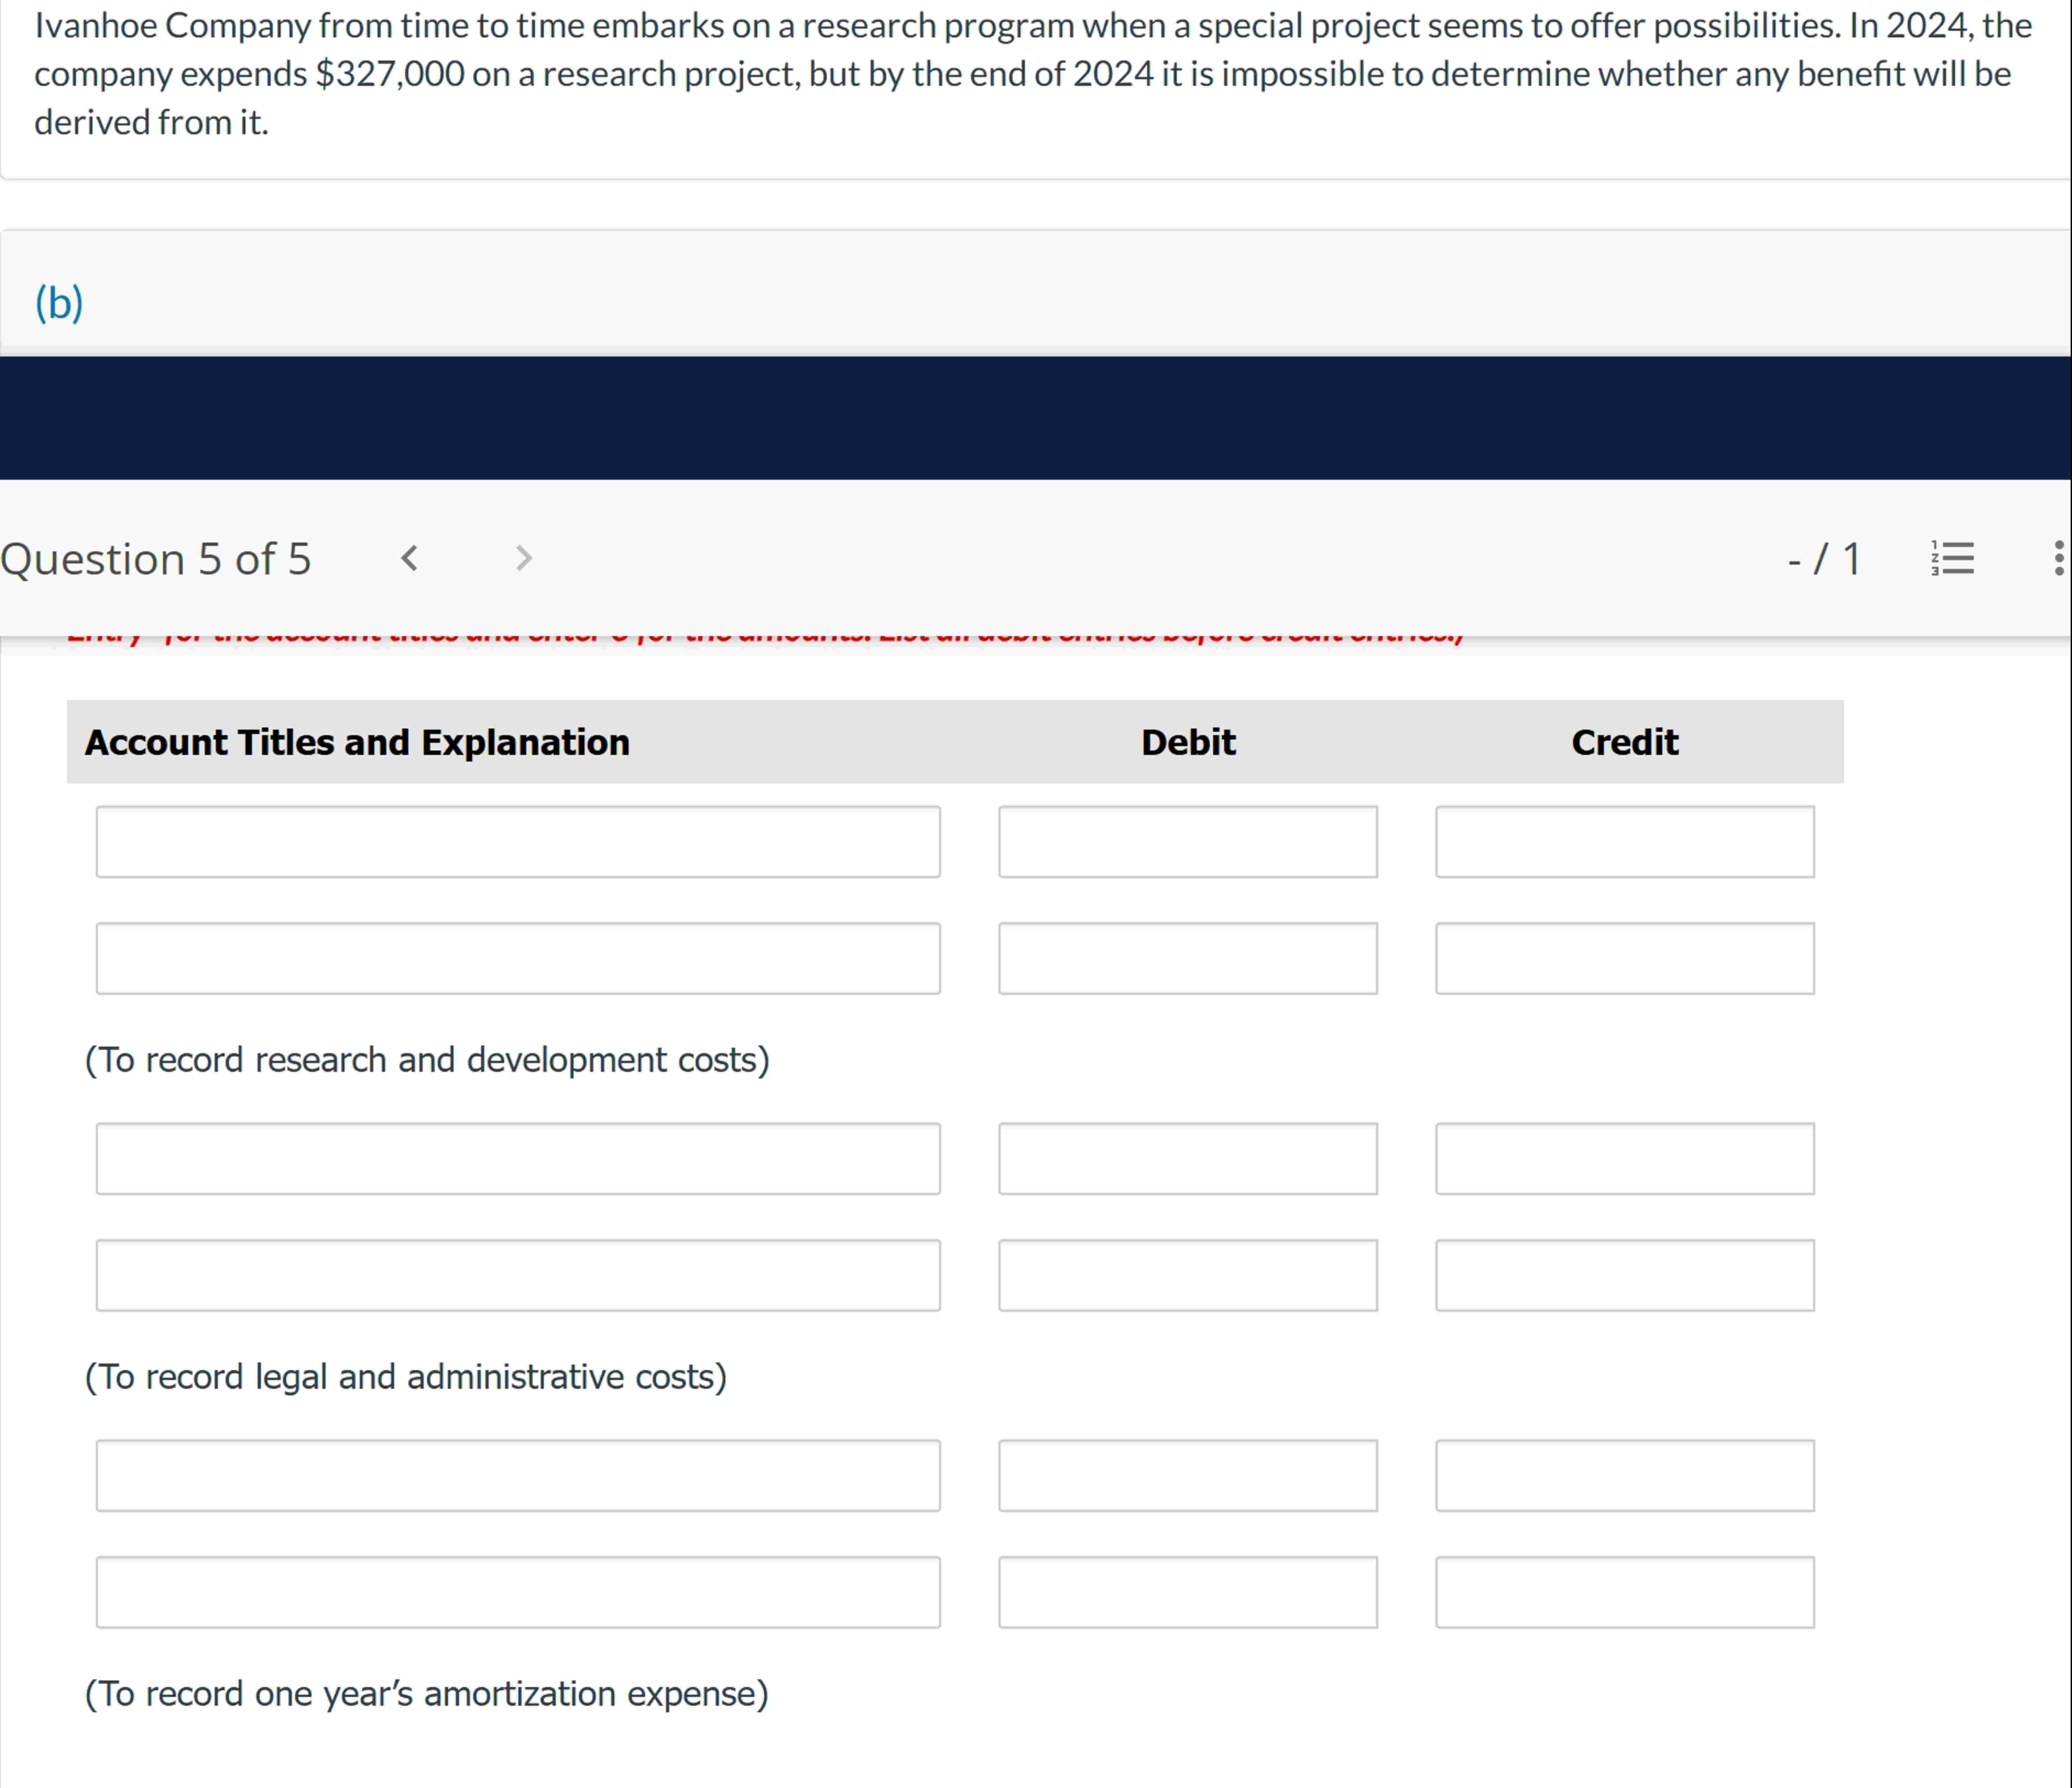Click the Account Titles and Explanation header
This screenshot has height=1788, width=2072.
[x=357, y=742]
